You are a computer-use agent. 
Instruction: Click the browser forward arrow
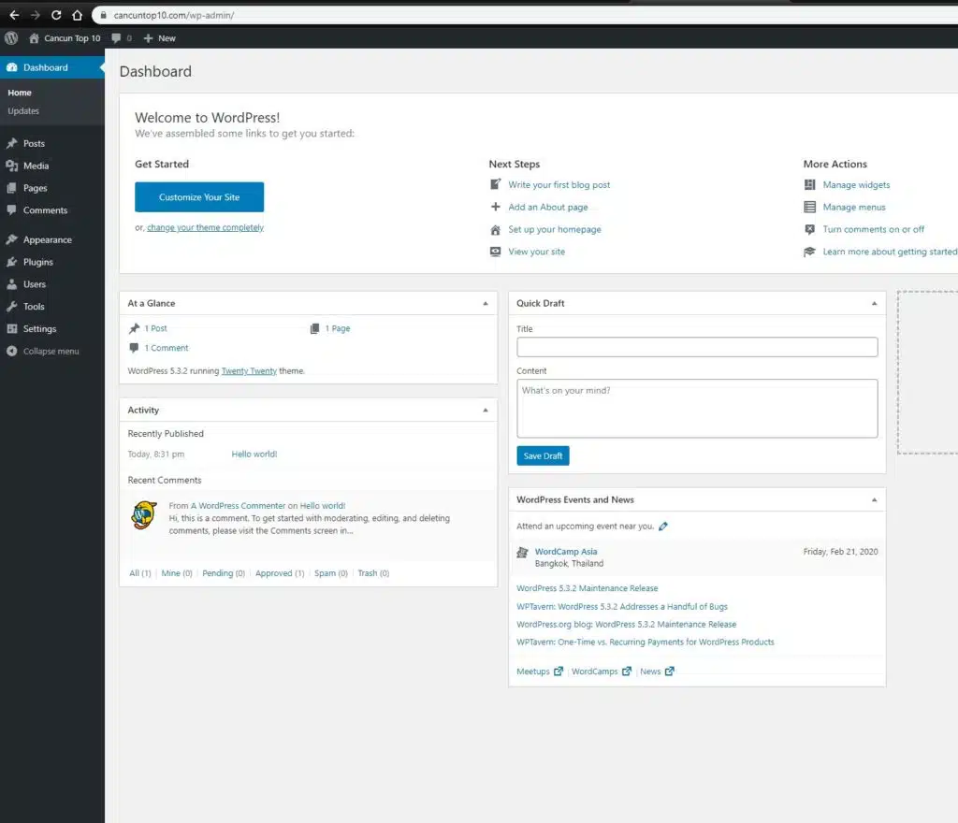(x=35, y=15)
